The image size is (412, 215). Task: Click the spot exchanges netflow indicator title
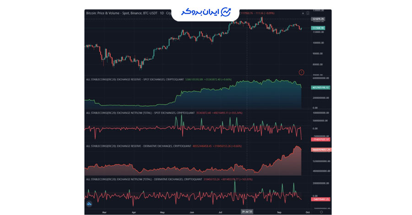click(141, 113)
